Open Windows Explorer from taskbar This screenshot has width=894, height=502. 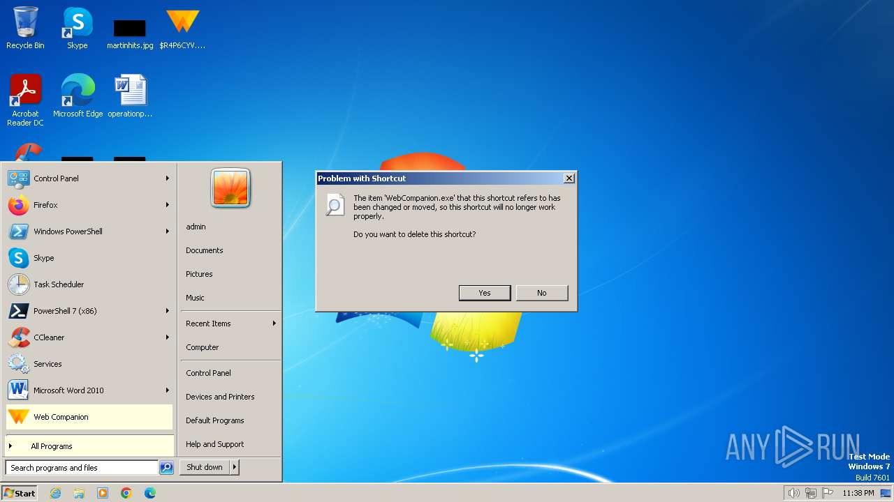(x=79, y=493)
